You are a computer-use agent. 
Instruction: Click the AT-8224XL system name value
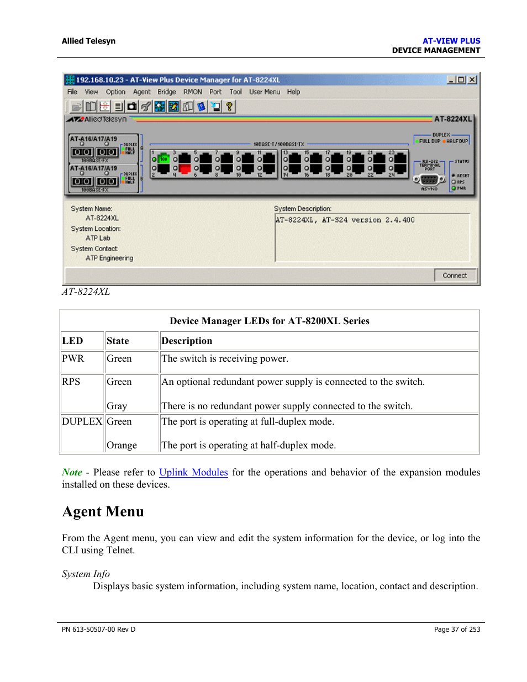(102, 218)
